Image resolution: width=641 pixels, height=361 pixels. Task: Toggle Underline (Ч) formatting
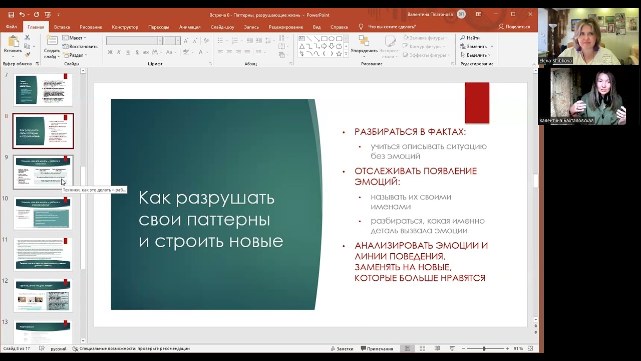pyautogui.click(x=128, y=52)
